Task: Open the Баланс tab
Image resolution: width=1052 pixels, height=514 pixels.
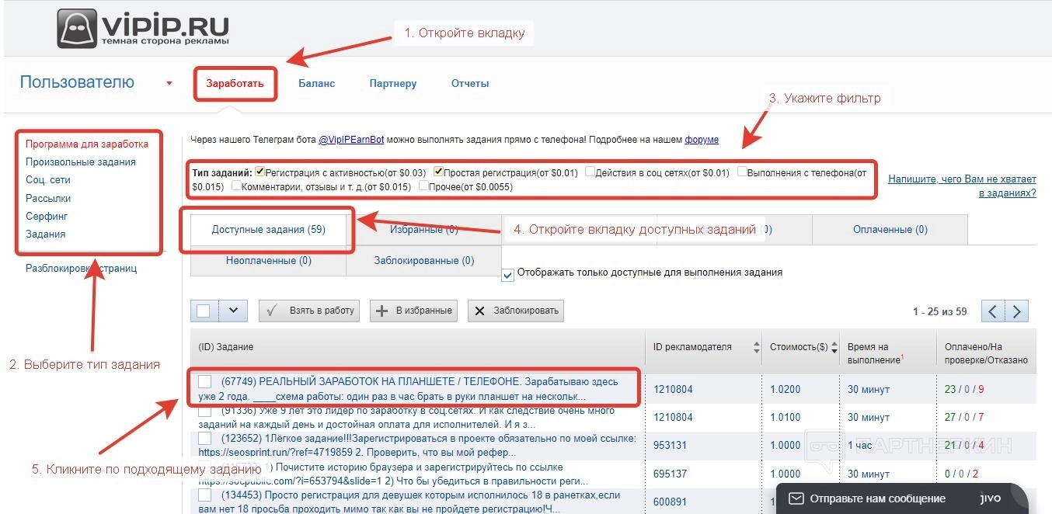Action: (x=316, y=84)
